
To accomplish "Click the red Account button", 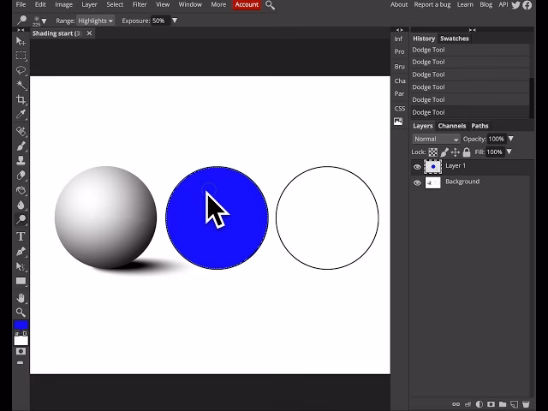I will pyautogui.click(x=247, y=5).
